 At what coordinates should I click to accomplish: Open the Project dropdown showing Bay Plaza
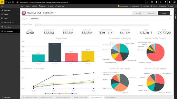101,19
